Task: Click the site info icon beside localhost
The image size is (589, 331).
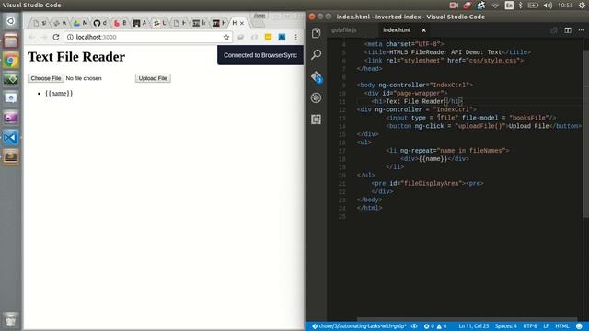Action: click(70, 37)
